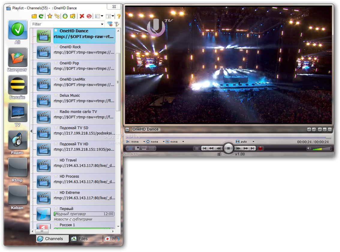Screen dimensions: 340x252
Task: Click the deinterlace wave icon
Action: 167,142
